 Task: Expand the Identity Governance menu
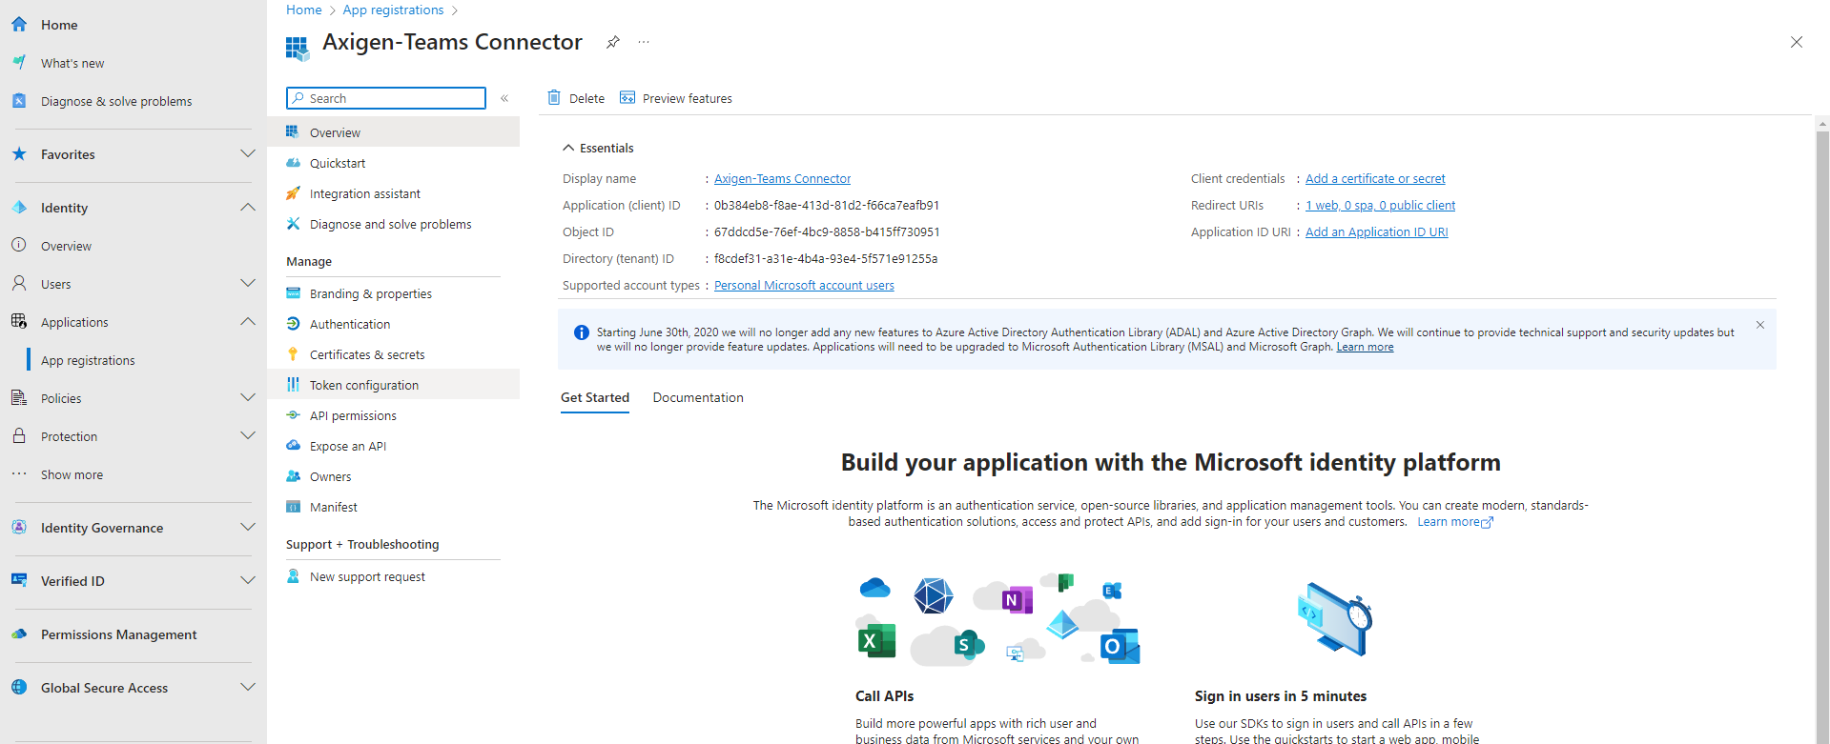[248, 528]
